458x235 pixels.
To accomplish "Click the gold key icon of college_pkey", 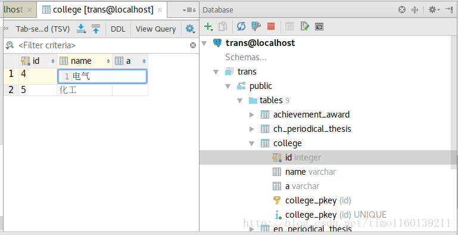I will click(277, 200).
